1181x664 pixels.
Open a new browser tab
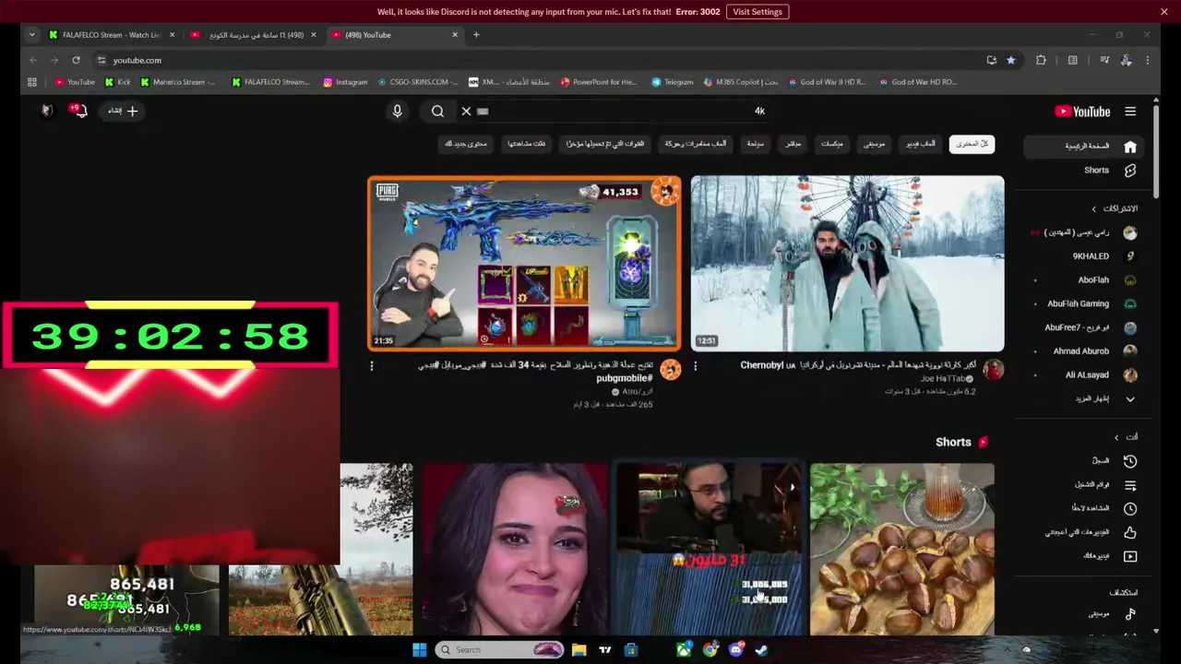click(476, 35)
